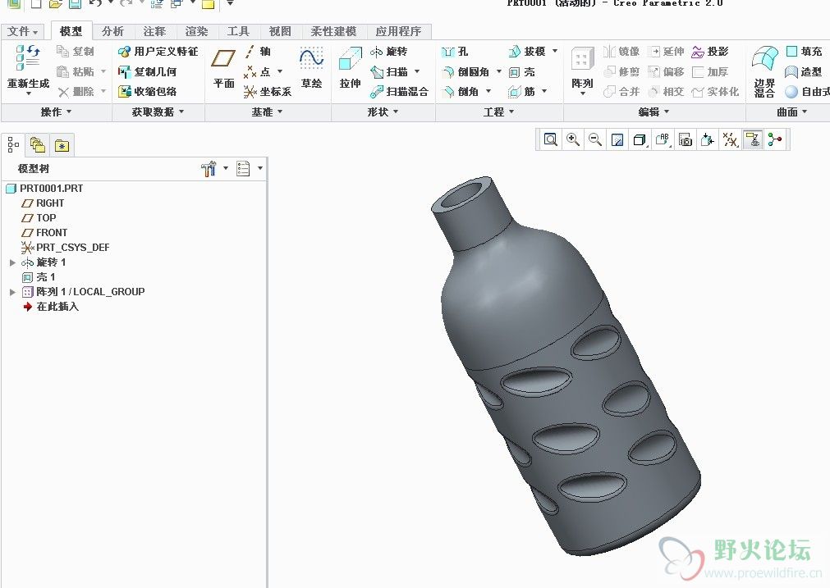Click the 填充 (Fill) tool
This screenshot has height=588, width=830.
click(x=805, y=52)
